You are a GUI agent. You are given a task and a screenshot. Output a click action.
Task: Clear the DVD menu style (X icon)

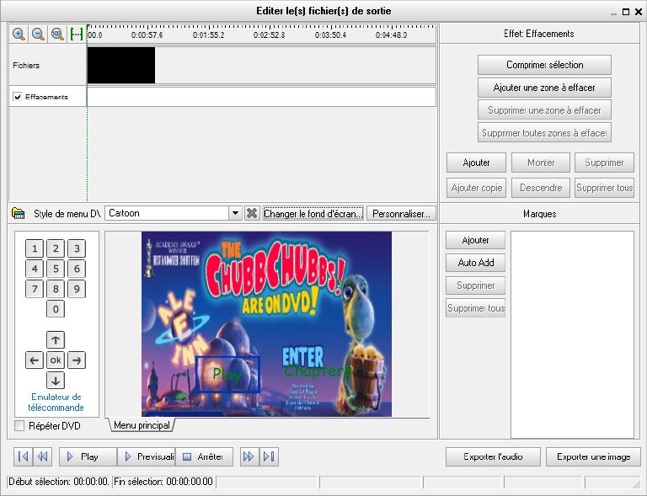coord(252,213)
